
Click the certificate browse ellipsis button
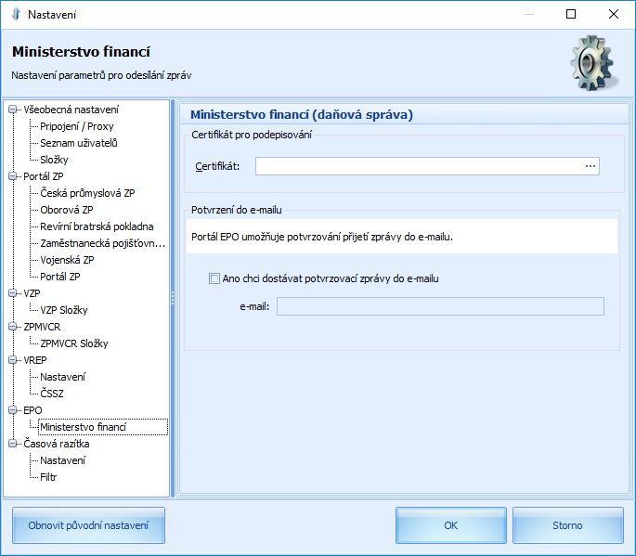(x=591, y=166)
